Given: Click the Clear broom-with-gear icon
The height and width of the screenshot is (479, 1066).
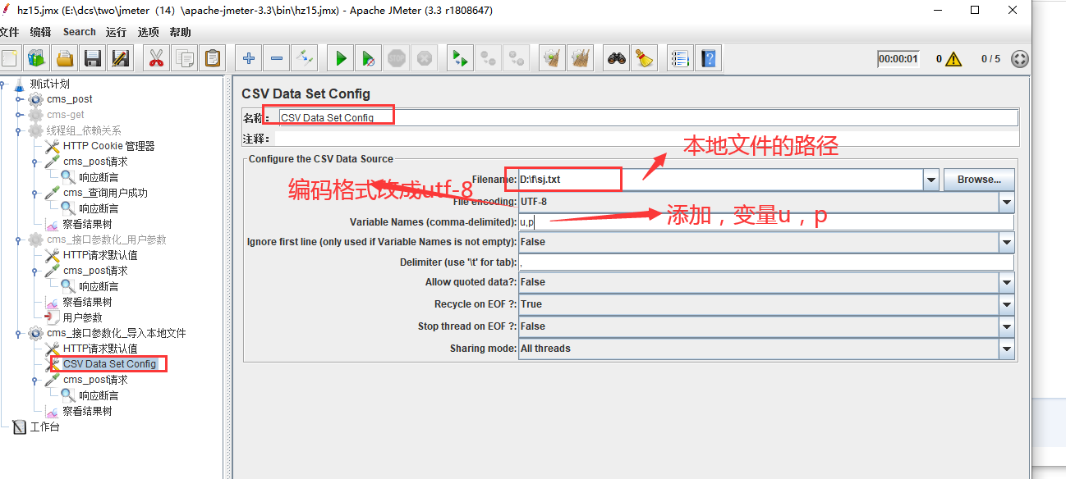Looking at the screenshot, I should 553,58.
